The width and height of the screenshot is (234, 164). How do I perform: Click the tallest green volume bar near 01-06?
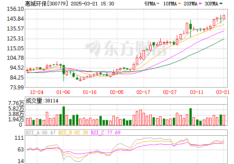pos(63,116)
